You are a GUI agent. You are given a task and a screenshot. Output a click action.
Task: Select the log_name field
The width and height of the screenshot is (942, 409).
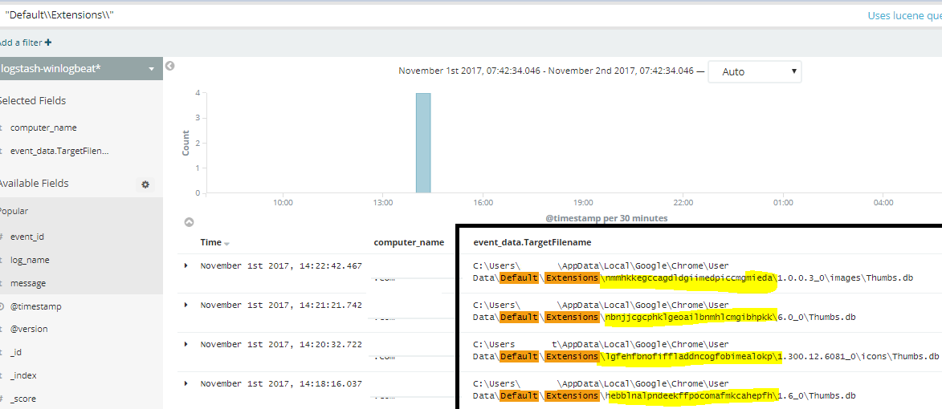[x=30, y=260]
